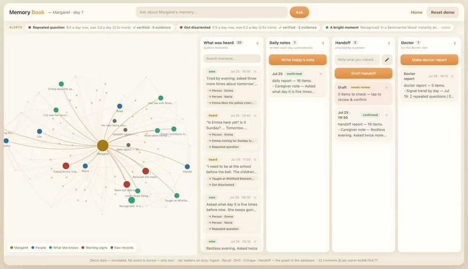Dismiss the Jul 25 11:20 heard moment
Screen dimensions: 468x269
(x=255, y=160)
